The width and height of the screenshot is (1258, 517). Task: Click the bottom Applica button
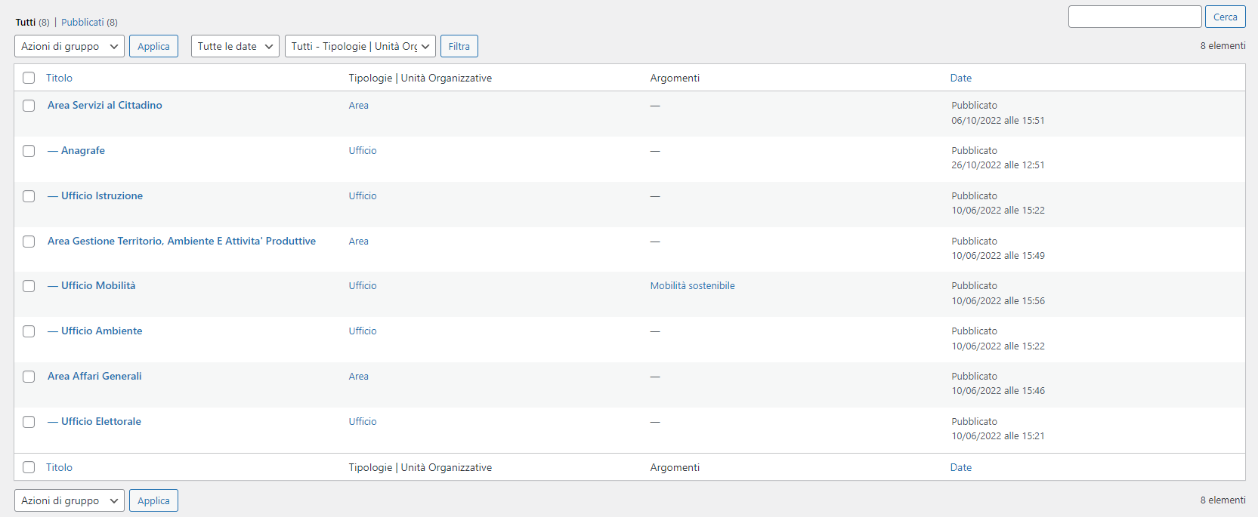click(x=153, y=500)
